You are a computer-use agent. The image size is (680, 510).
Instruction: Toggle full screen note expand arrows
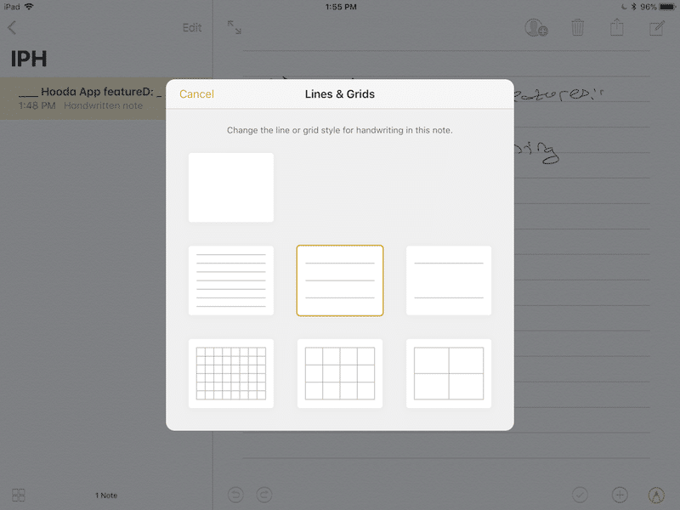pyautogui.click(x=235, y=27)
